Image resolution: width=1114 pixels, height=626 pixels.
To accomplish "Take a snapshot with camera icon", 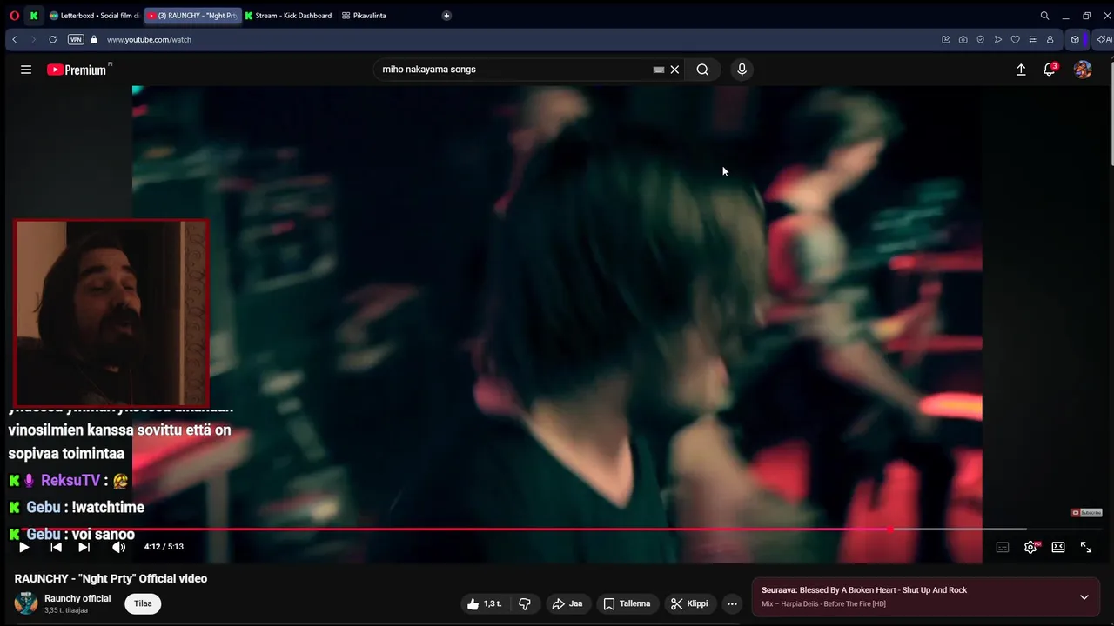I will pyautogui.click(x=963, y=39).
